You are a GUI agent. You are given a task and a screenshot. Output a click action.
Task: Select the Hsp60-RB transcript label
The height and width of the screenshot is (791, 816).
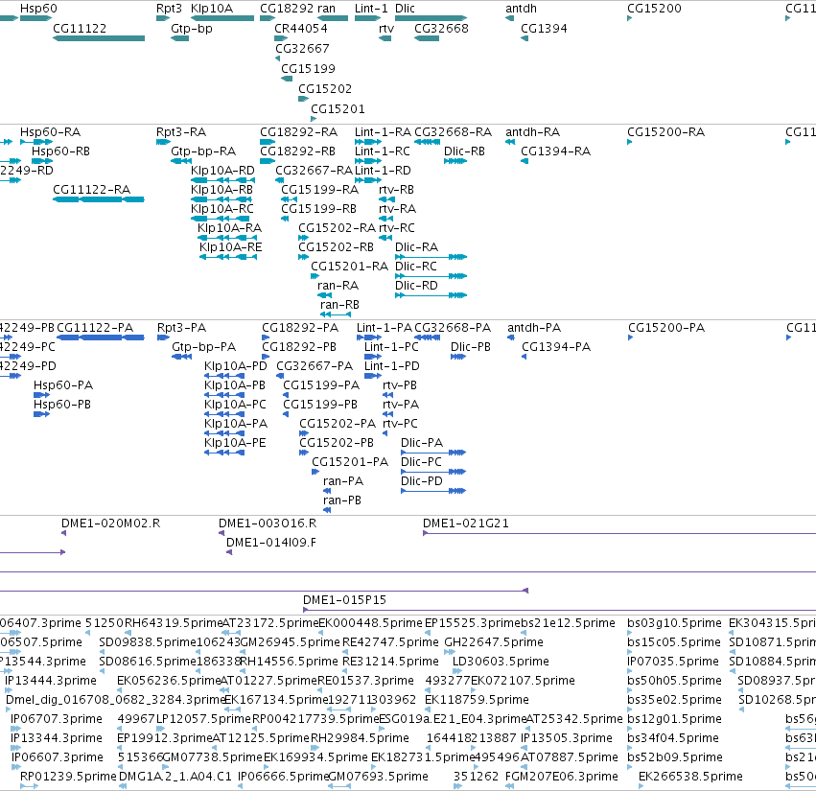60,151
